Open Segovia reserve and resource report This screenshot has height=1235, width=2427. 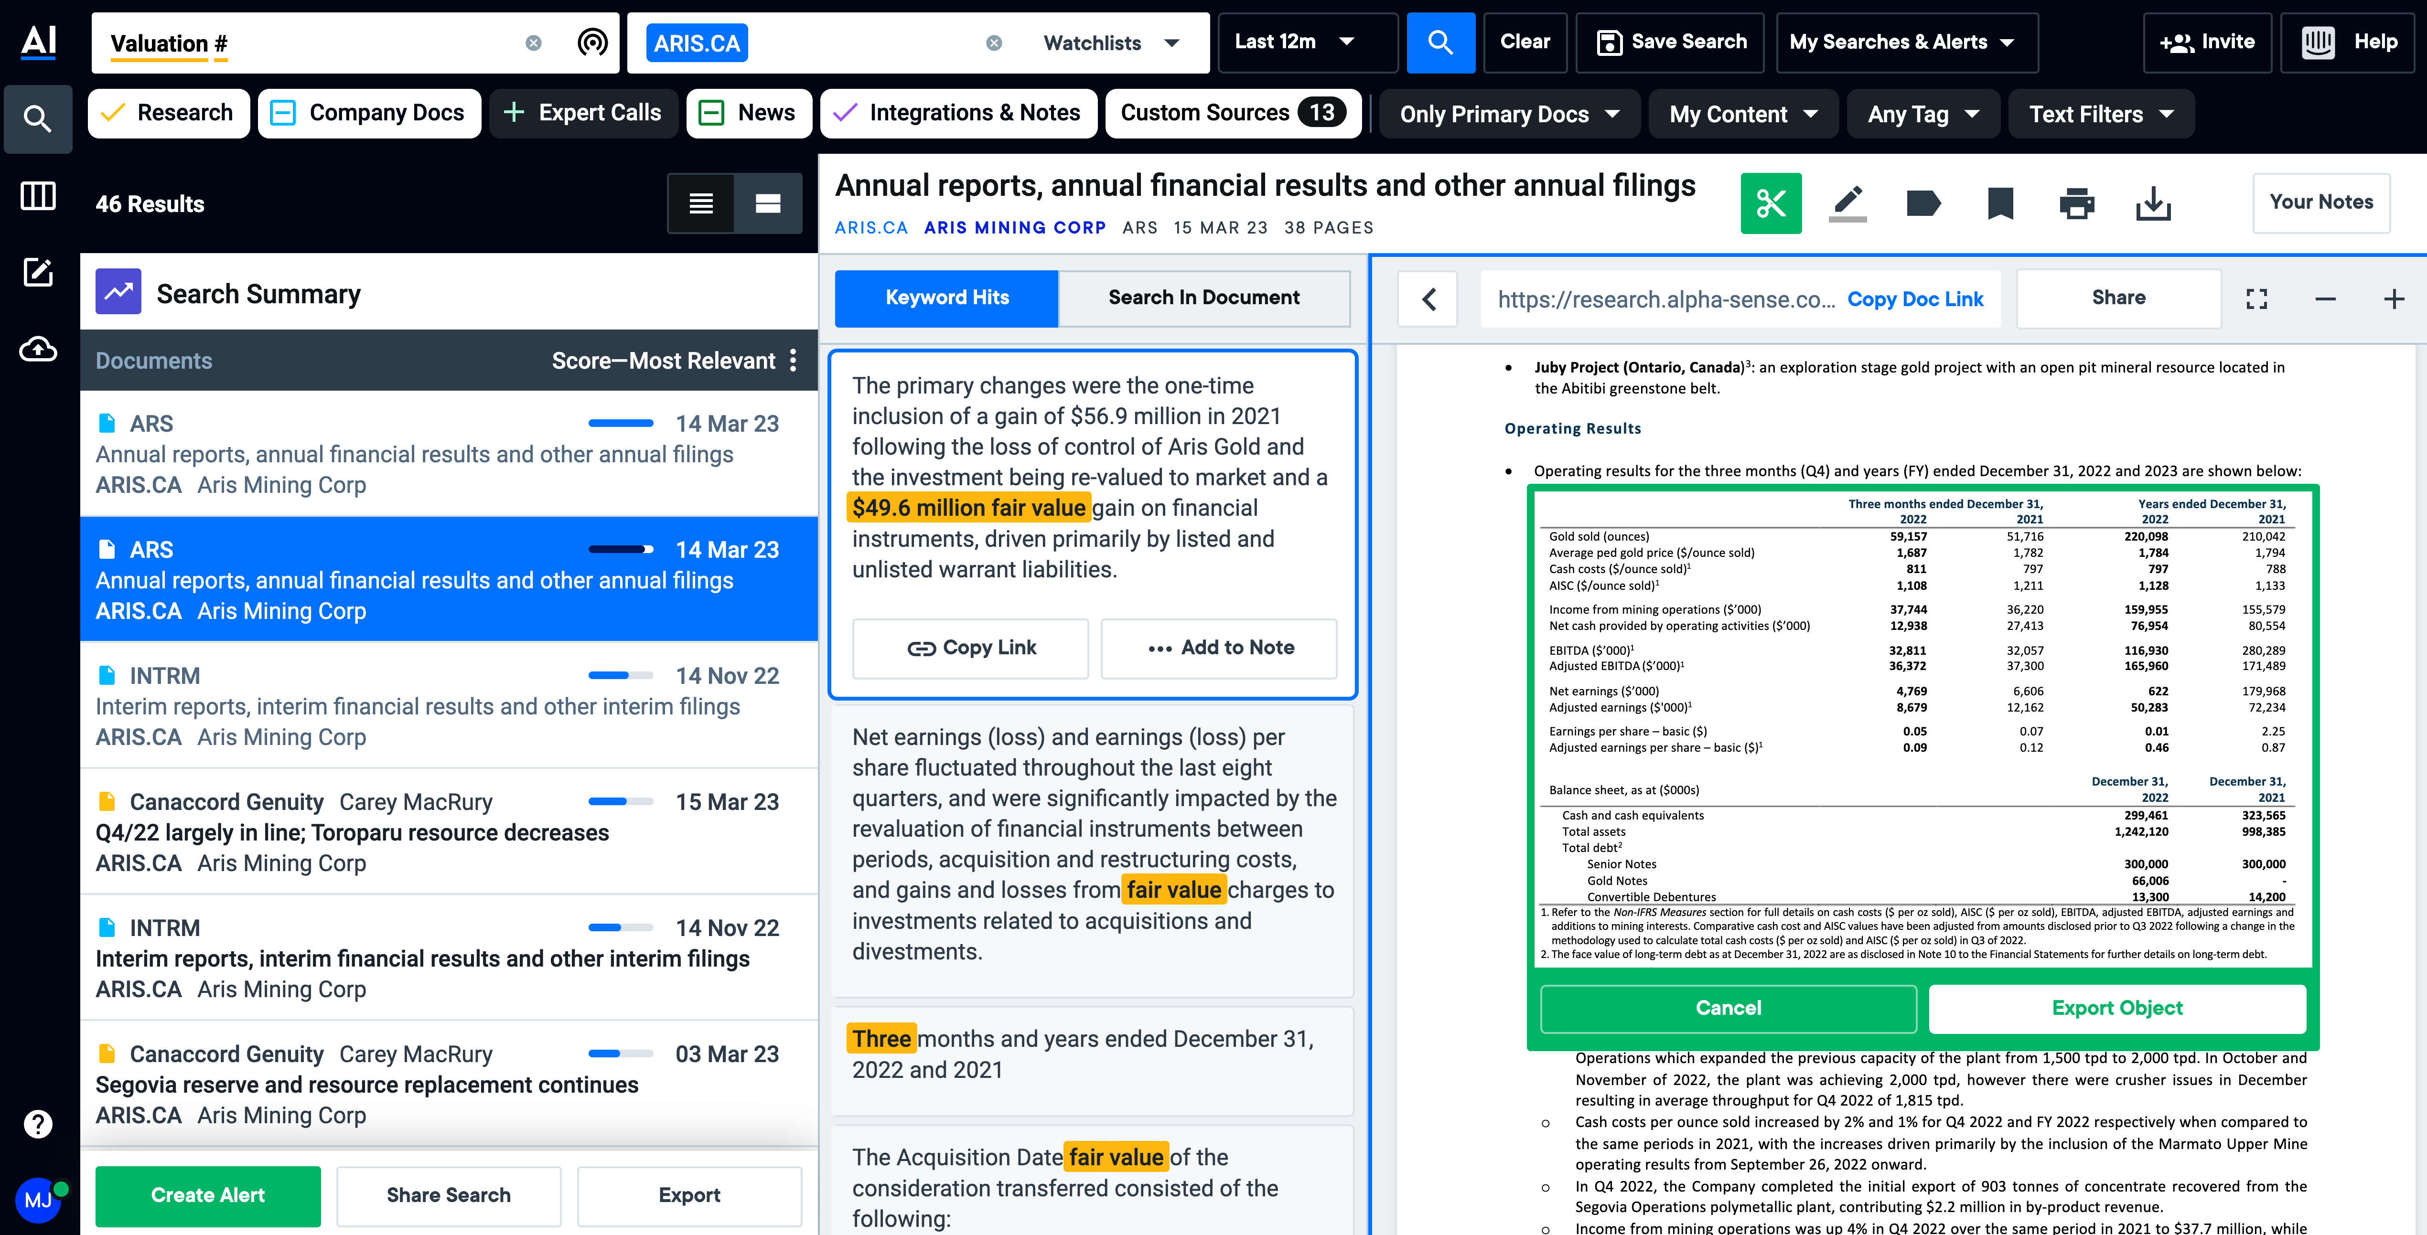pyautogui.click(x=449, y=1083)
